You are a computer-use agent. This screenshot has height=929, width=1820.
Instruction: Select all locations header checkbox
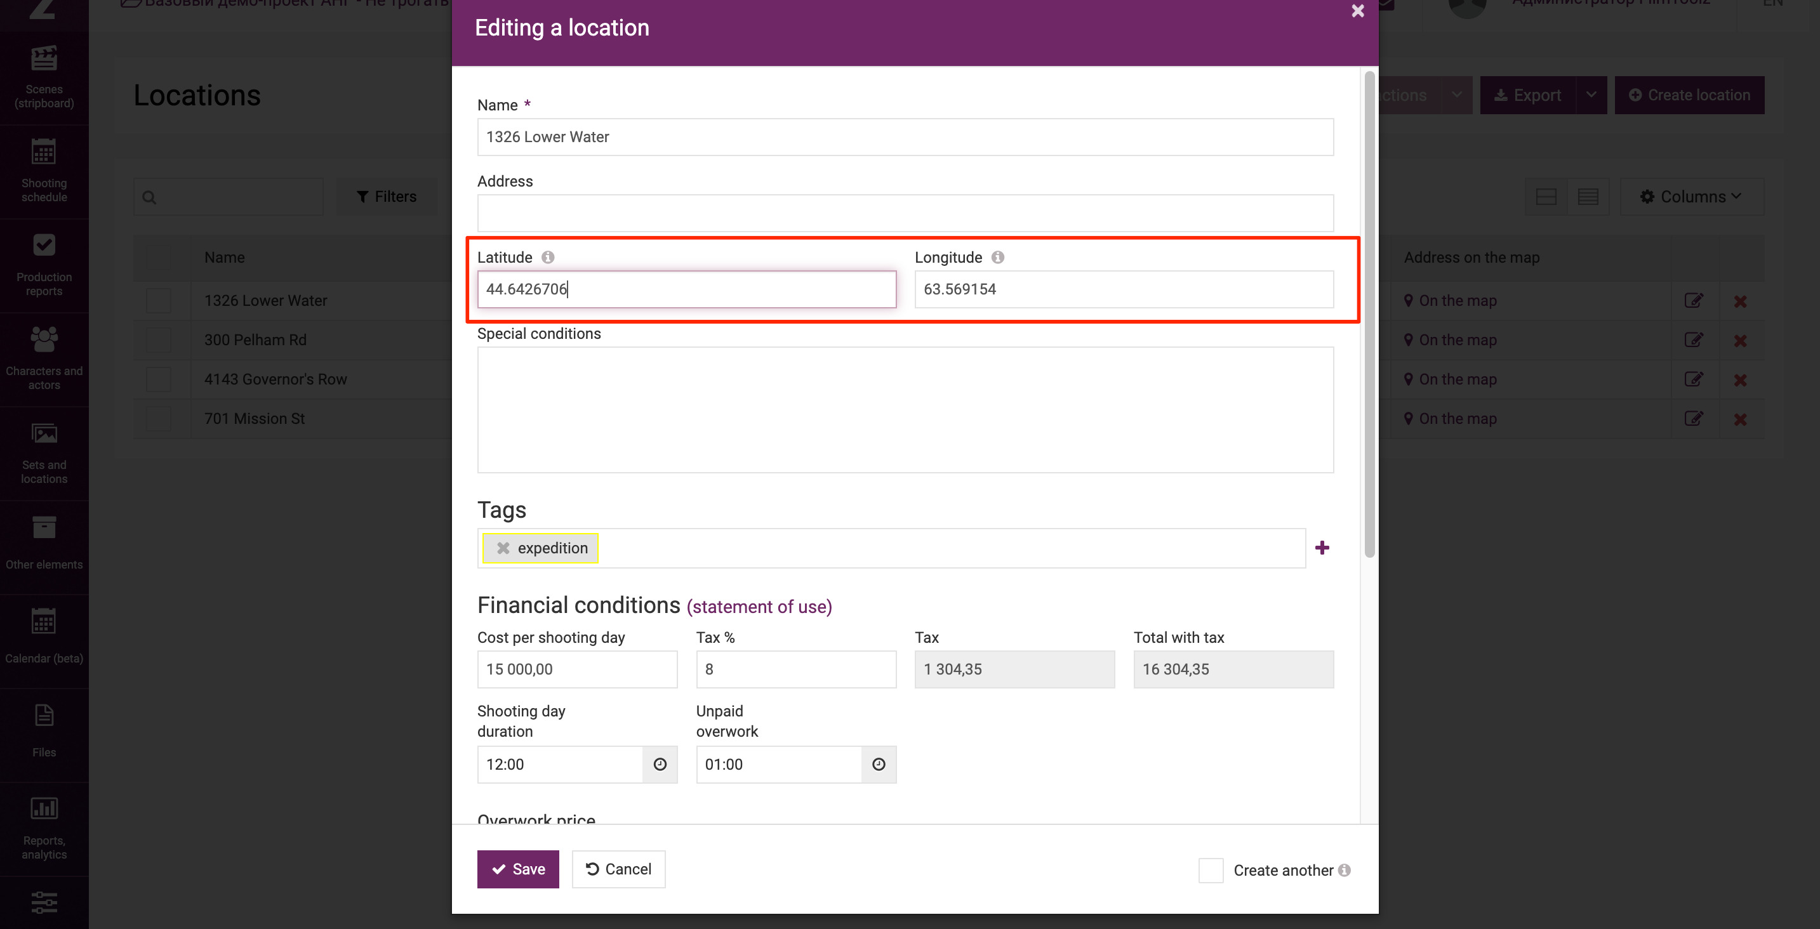point(158,258)
